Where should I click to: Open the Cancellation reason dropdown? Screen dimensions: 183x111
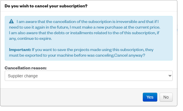tap(89, 76)
